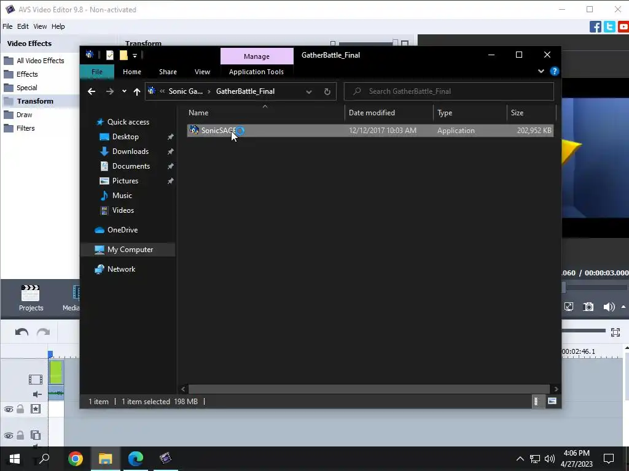This screenshot has height=471, width=629.
Task: Switch to the Explorer Share tab
Action: [168, 72]
